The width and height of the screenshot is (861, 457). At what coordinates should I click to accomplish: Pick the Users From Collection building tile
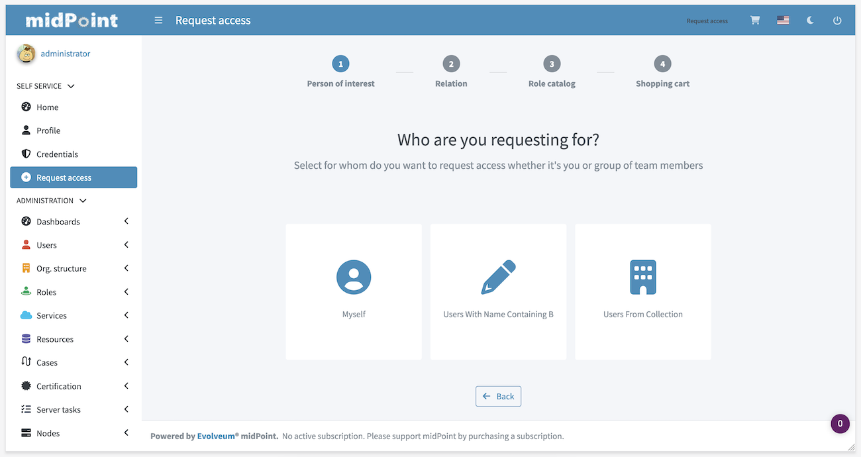642,291
